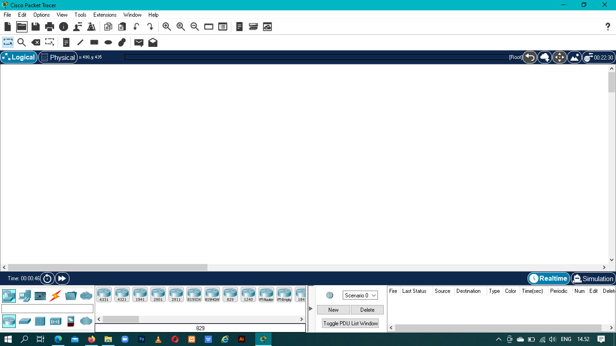
Task: Open the View menu
Action: tap(62, 15)
